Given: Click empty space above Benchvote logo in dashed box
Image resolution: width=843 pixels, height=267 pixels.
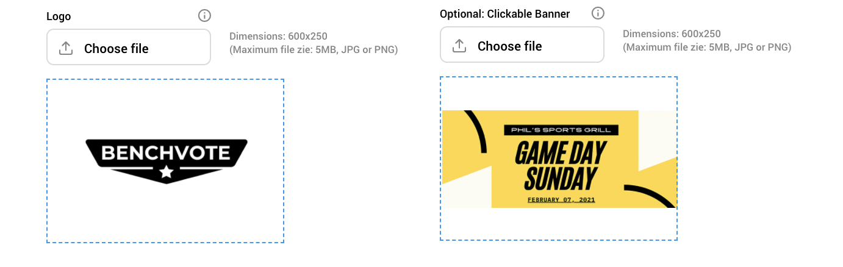Looking at the screenshot, I should (x=165, y=109).
